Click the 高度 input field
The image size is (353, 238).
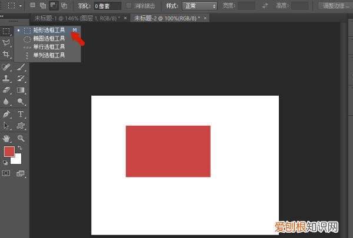(x=299, y=6)
